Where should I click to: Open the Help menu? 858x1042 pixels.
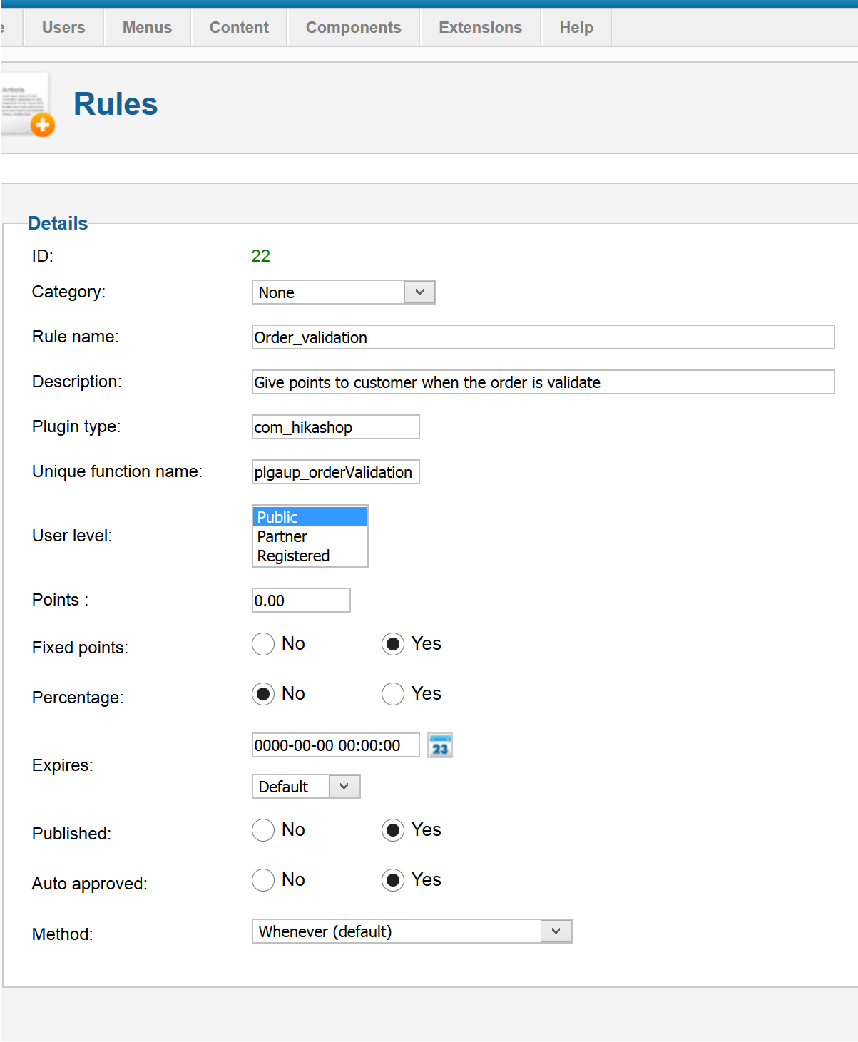click(576, 28)
